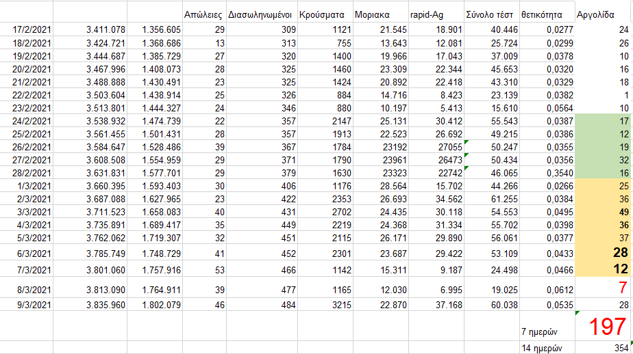Click the Αργολίδα header cell

point(603,14)
